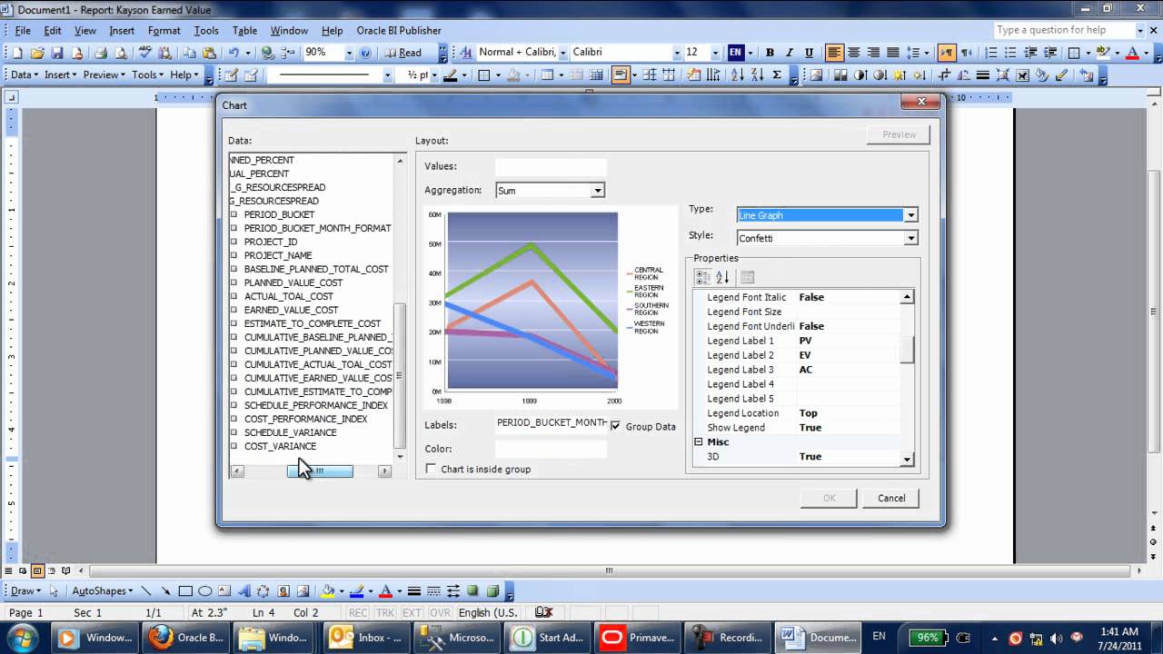Collapse the Misc properties section
Viewport: 1163px width, 654px height.
pos(699,442)
